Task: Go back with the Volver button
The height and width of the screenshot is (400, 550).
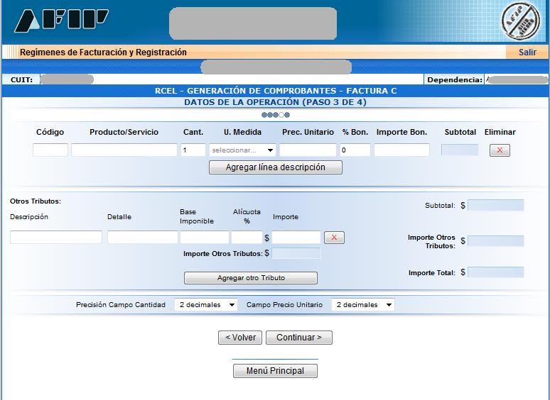Action: point(240,338)
